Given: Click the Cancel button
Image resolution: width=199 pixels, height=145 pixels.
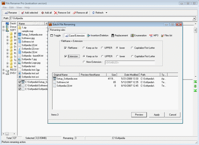Looking at the screenshot, I should (172, 115).
